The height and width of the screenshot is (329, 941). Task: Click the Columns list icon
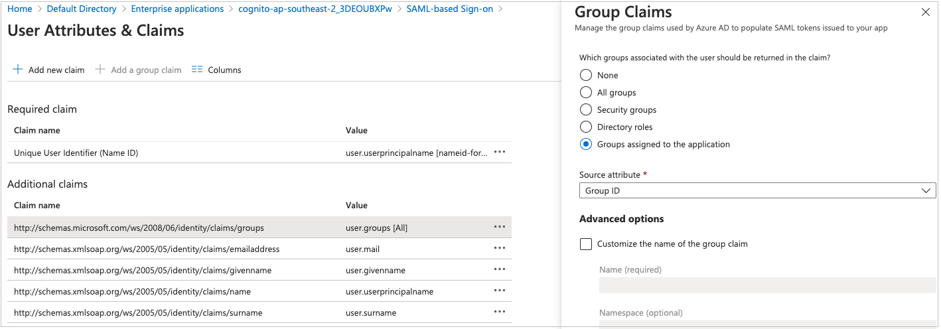coord(197,70)
